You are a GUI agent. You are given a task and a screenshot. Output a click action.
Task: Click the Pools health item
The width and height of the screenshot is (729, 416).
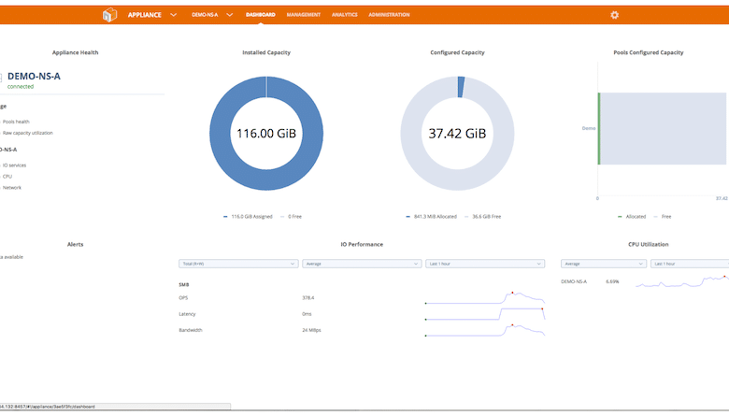point(16,122)
